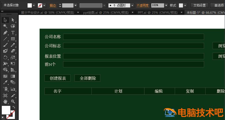
Task: Reset to default fill and stroke colors
Action: pyautogui.click(x=3, y=118)
